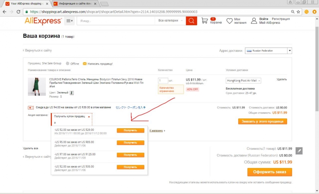Click the AliExpress logo
Image resolution: width=319 pixels, height=194 pixels.
coord(43,21)
